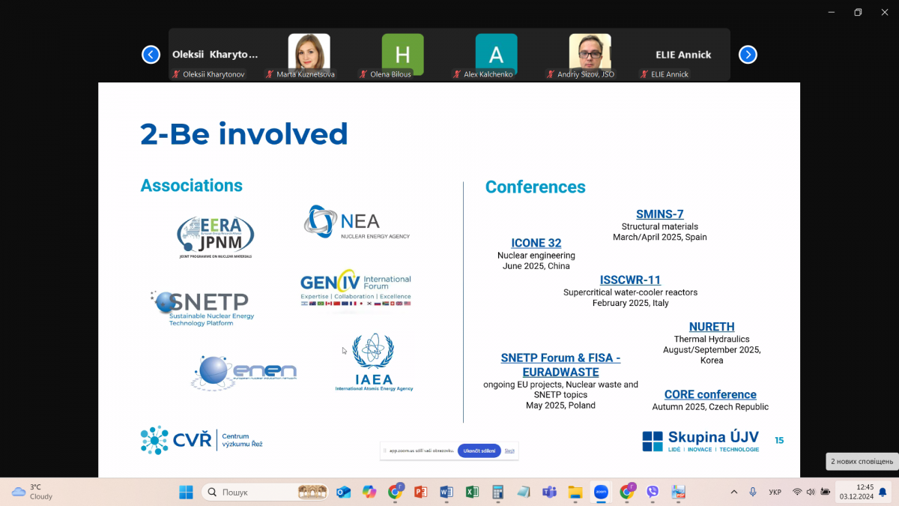
Task: Select Alex Kalchenko's teal A avatar tile
Action: pos(496,54)
